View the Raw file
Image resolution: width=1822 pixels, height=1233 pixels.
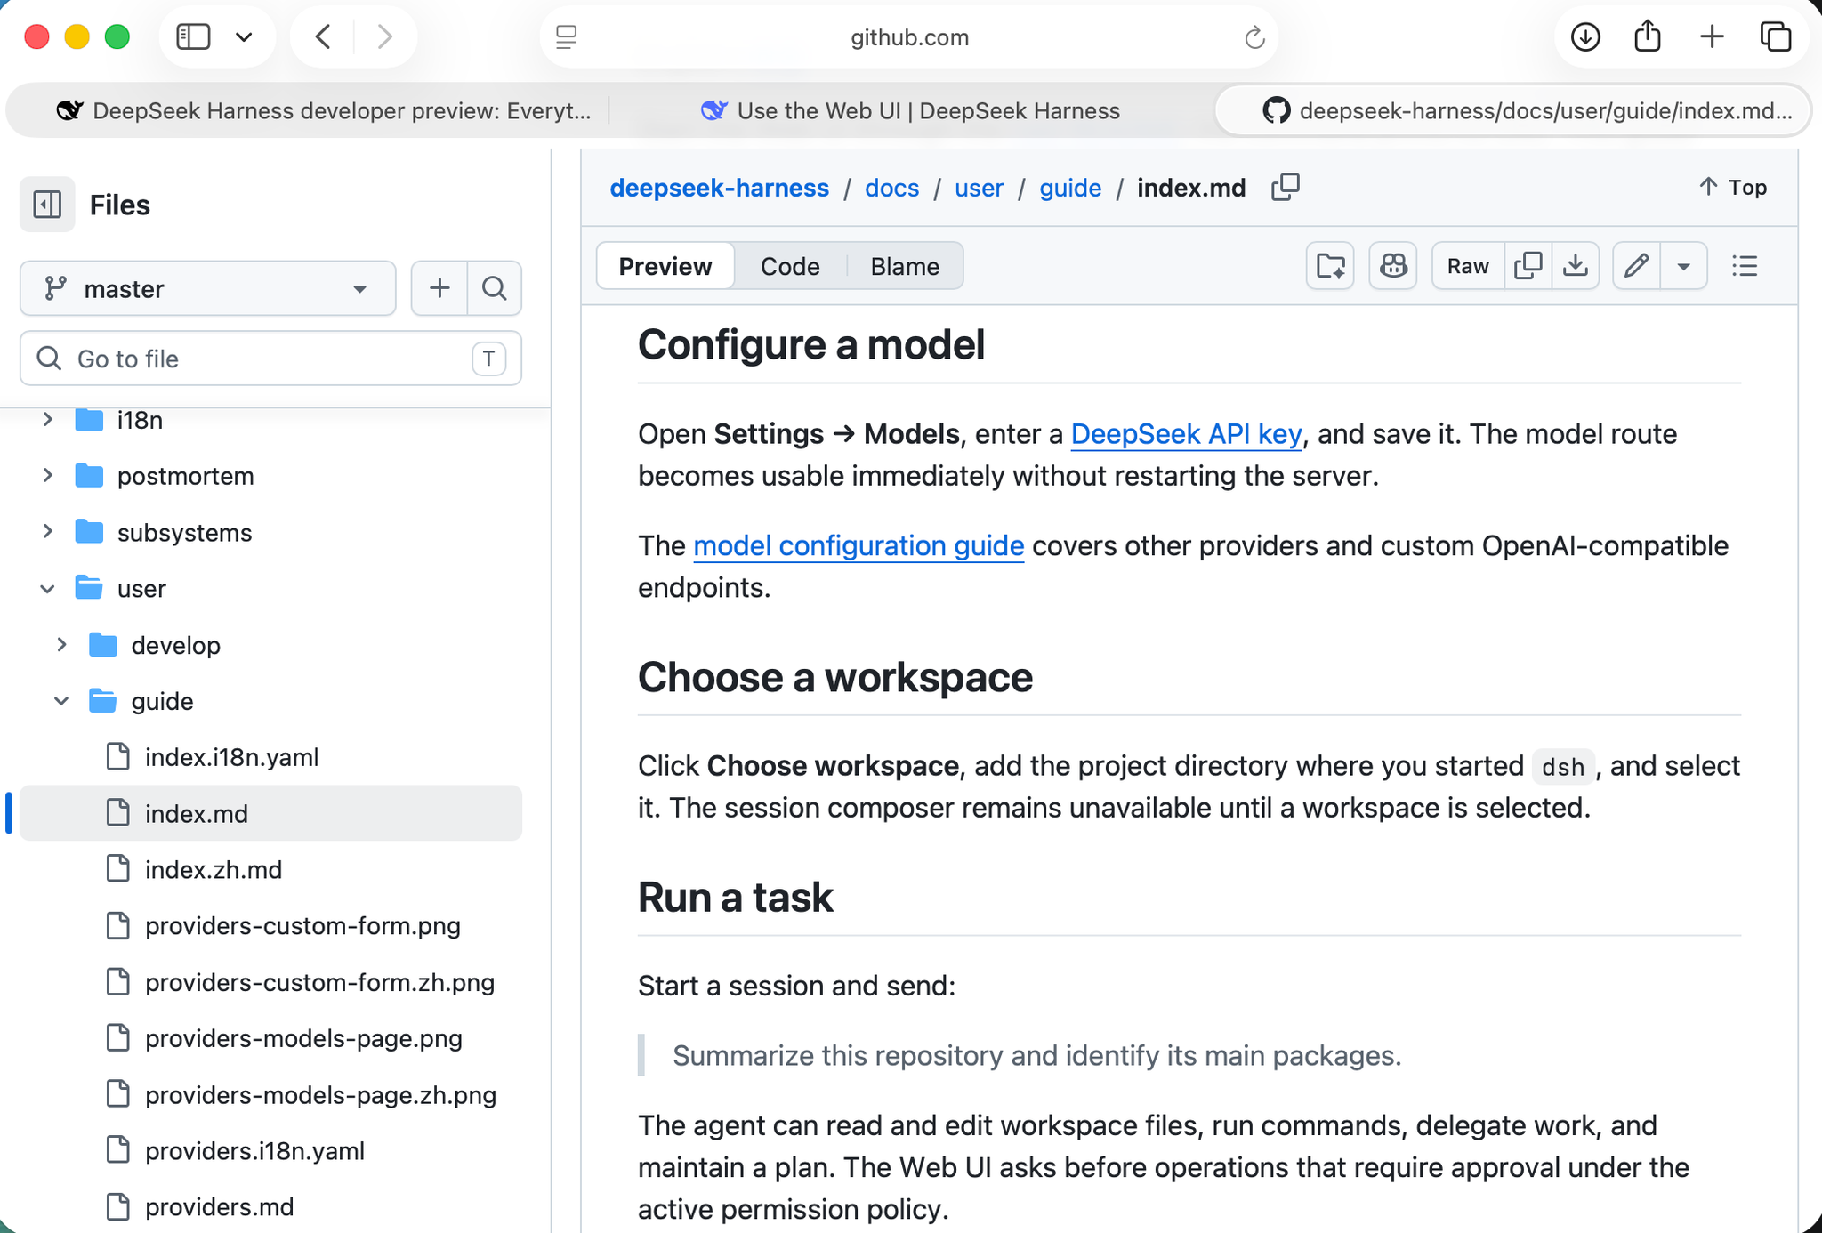(x=1468, y=266)
